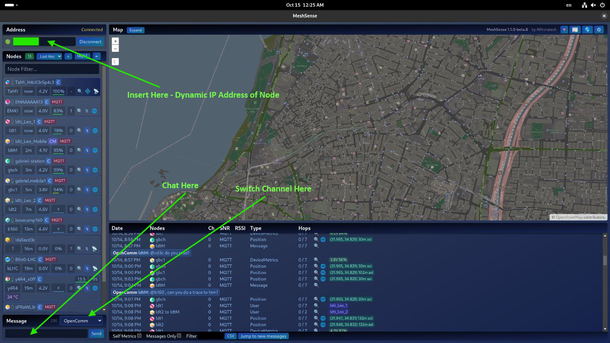
Task: Zoom out on the map
Action: pos(115,49)
